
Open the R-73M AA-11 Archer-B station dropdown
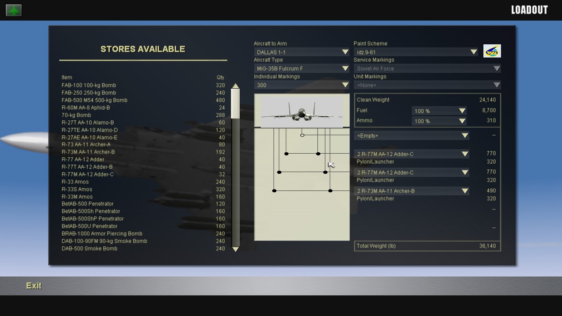click(x=411, y=191)
